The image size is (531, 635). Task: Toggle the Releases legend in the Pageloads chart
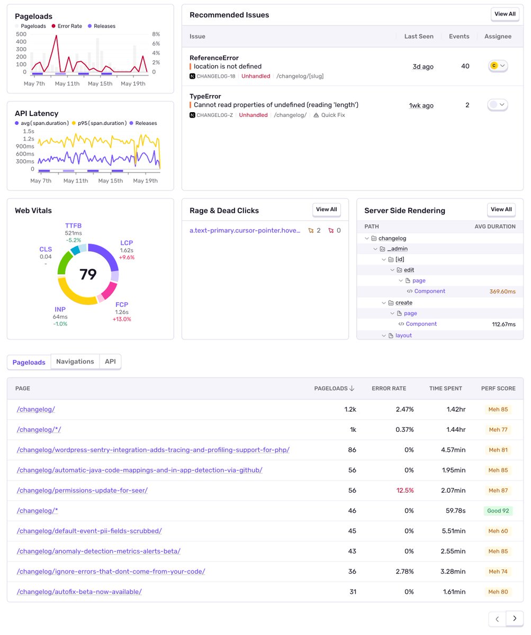click(101, 26)
